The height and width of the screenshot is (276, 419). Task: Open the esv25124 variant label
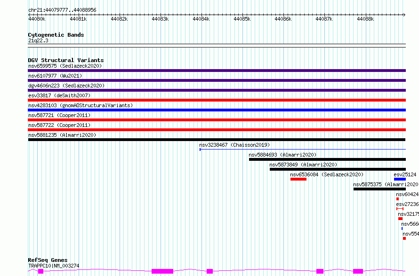pos(405,174)
